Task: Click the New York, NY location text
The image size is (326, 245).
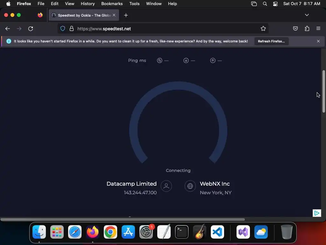Action: tap(216, 193)
